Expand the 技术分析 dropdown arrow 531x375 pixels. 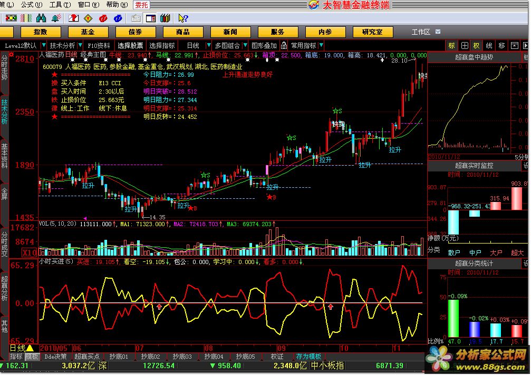[x=80, y=45]
